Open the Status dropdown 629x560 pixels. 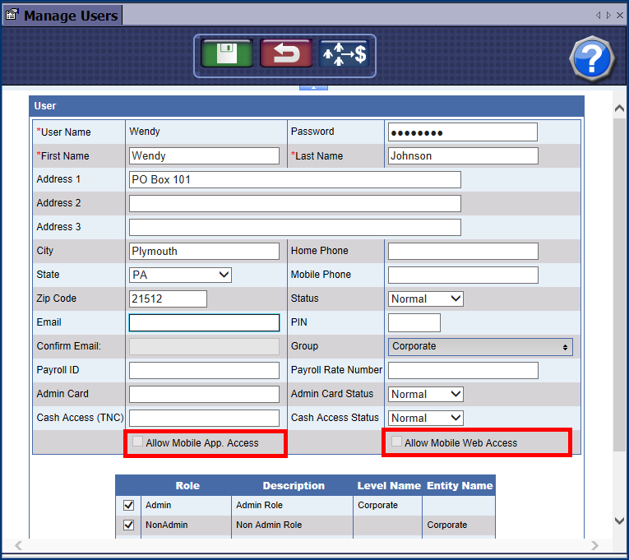click(426, 299)
